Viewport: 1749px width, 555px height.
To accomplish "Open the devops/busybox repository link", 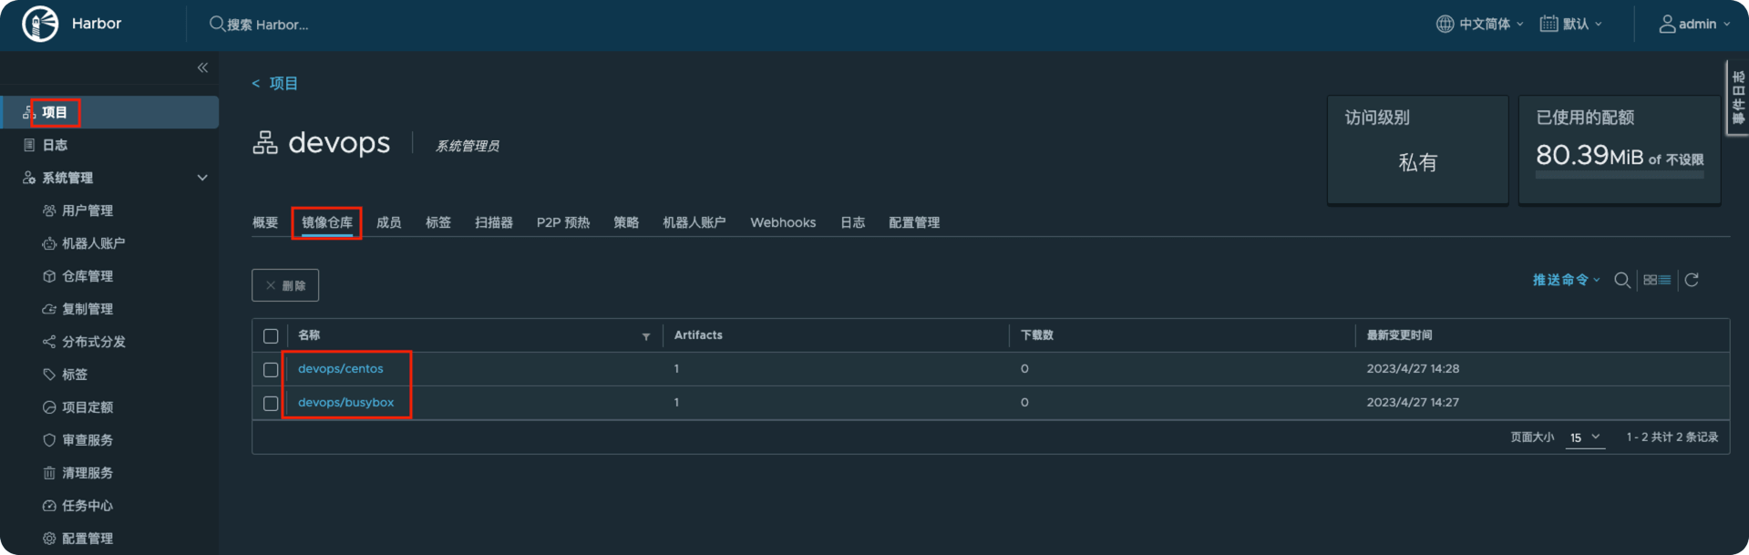I will (x=346, y=402).
